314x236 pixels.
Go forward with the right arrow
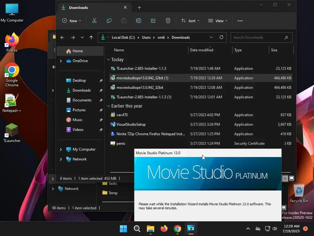[73, 37]
